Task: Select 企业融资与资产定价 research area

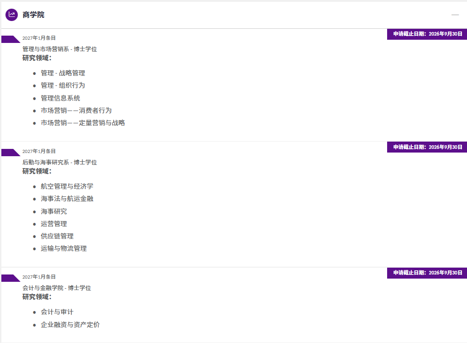Action: pyautogui.click(x=70, y=325)
